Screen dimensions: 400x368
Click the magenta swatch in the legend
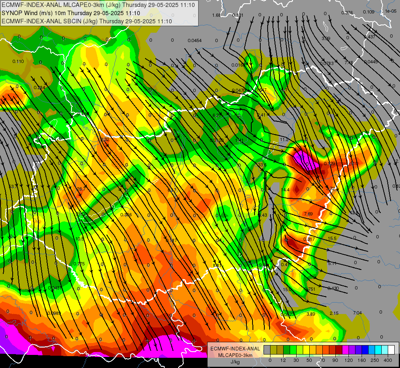click(x=346, y=350)
